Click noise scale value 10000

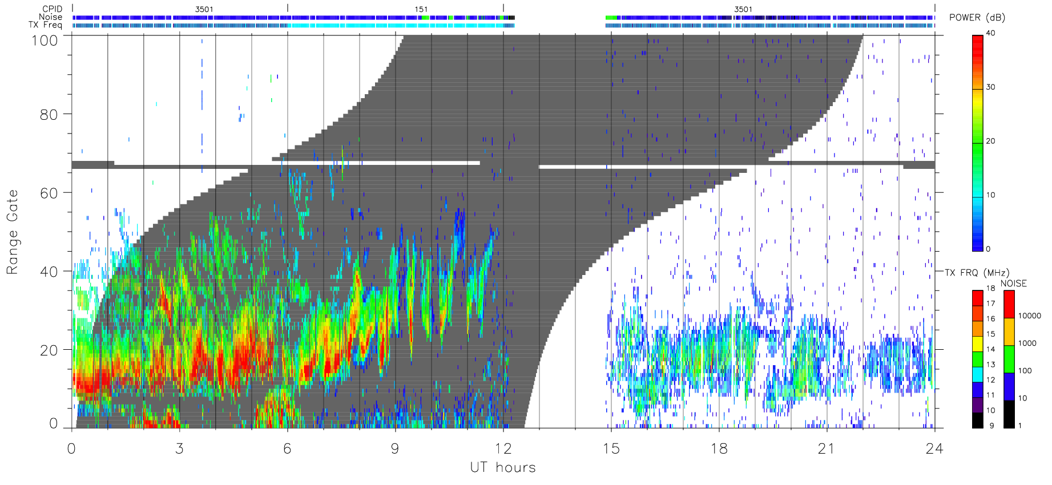(x=1030, y=316)
